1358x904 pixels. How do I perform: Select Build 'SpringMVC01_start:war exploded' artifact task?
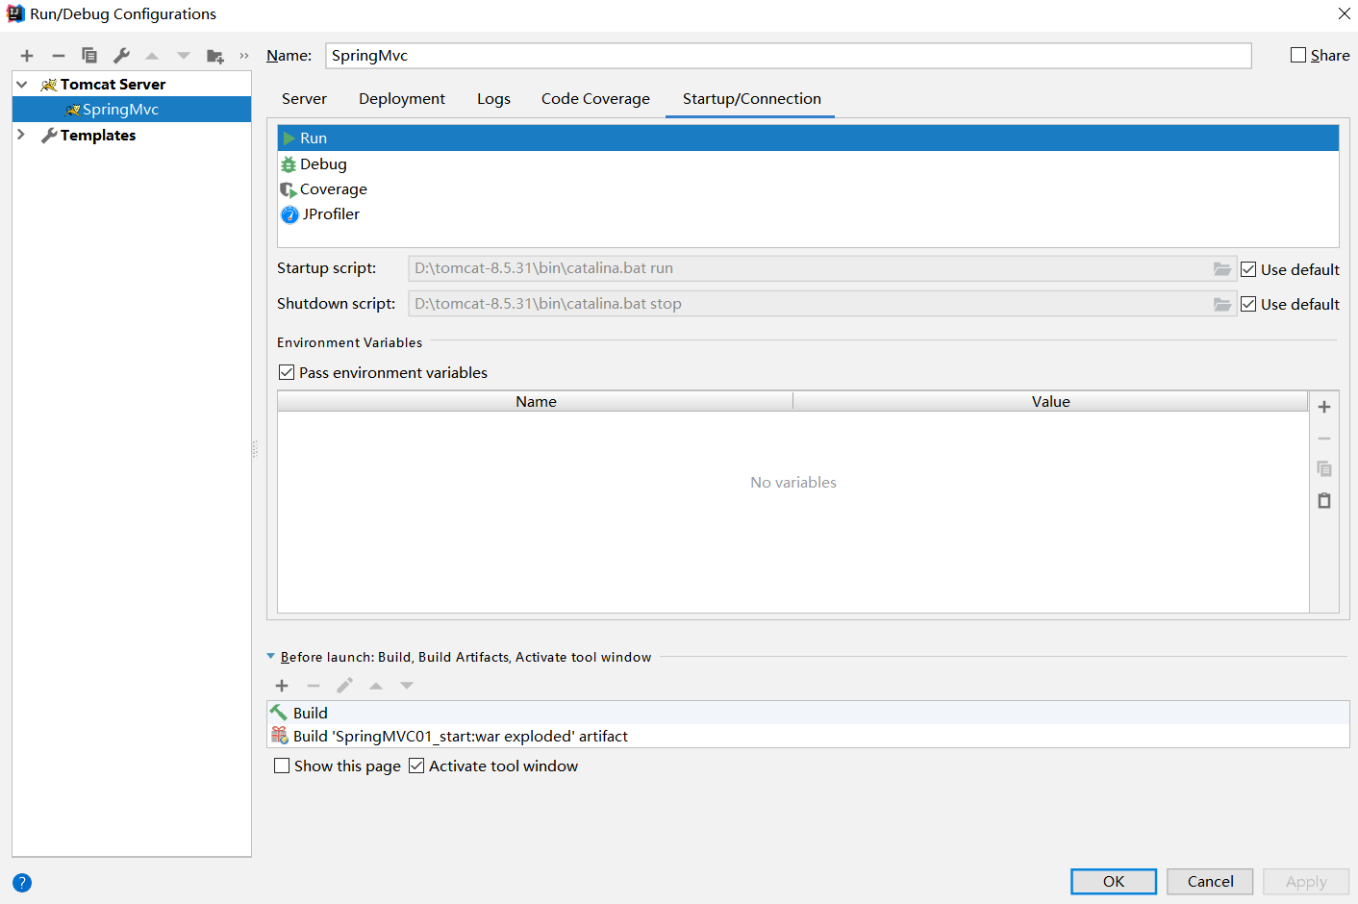point(808,736)
